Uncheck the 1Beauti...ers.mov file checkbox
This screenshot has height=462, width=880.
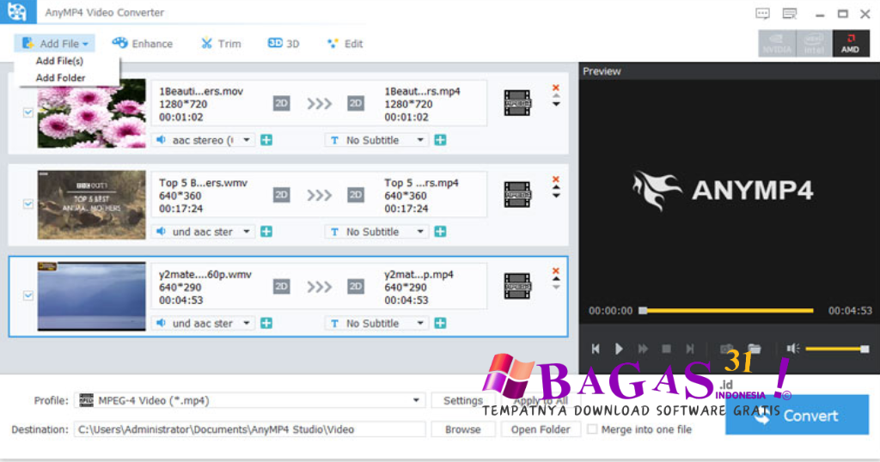28,112
